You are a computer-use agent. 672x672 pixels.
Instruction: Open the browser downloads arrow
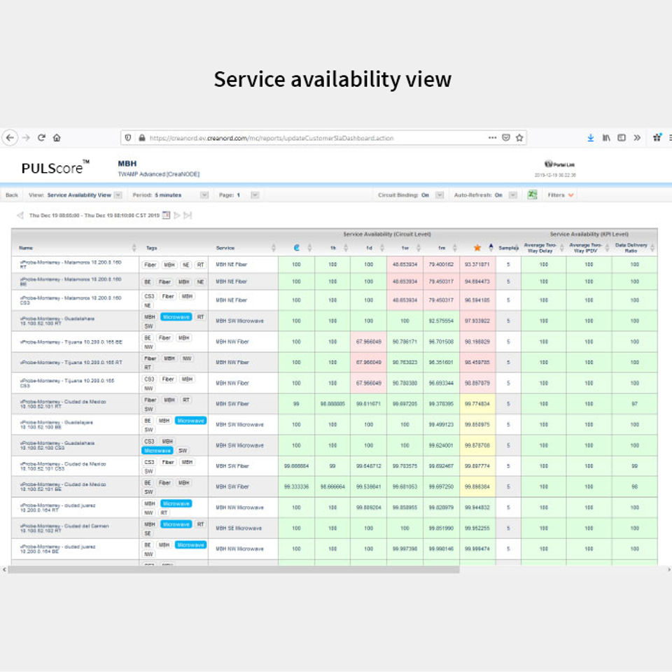pyautogui.click(x=591, y=138)
